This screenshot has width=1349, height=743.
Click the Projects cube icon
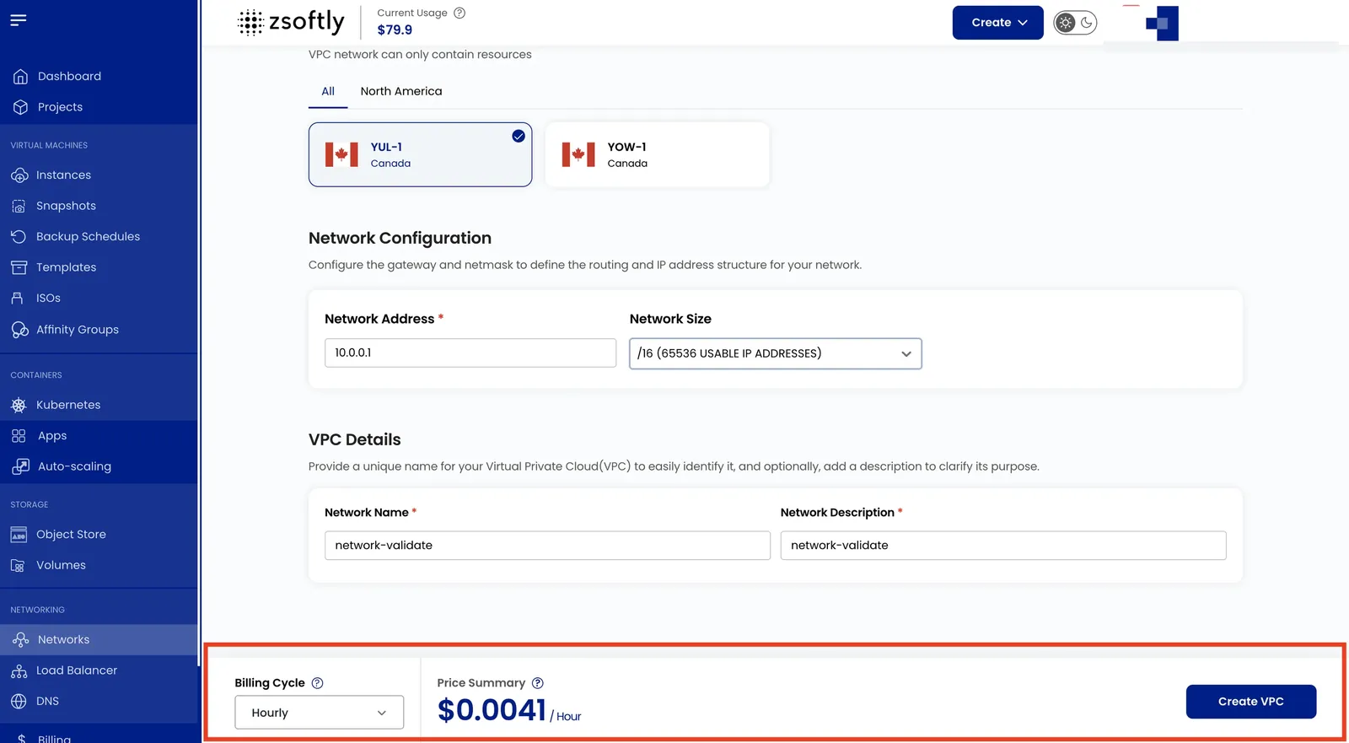[20, 107]
